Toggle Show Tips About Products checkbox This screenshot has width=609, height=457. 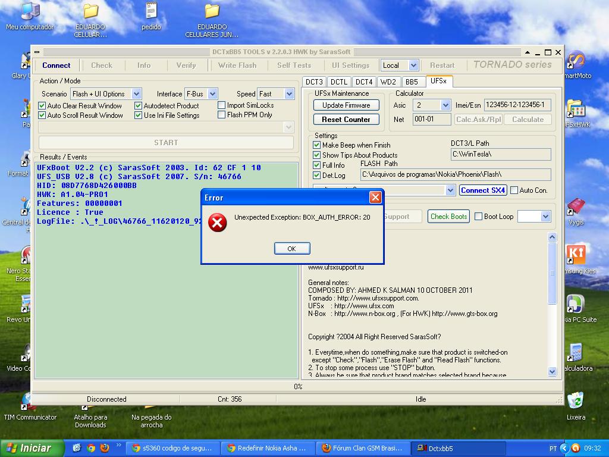[316, 155]
